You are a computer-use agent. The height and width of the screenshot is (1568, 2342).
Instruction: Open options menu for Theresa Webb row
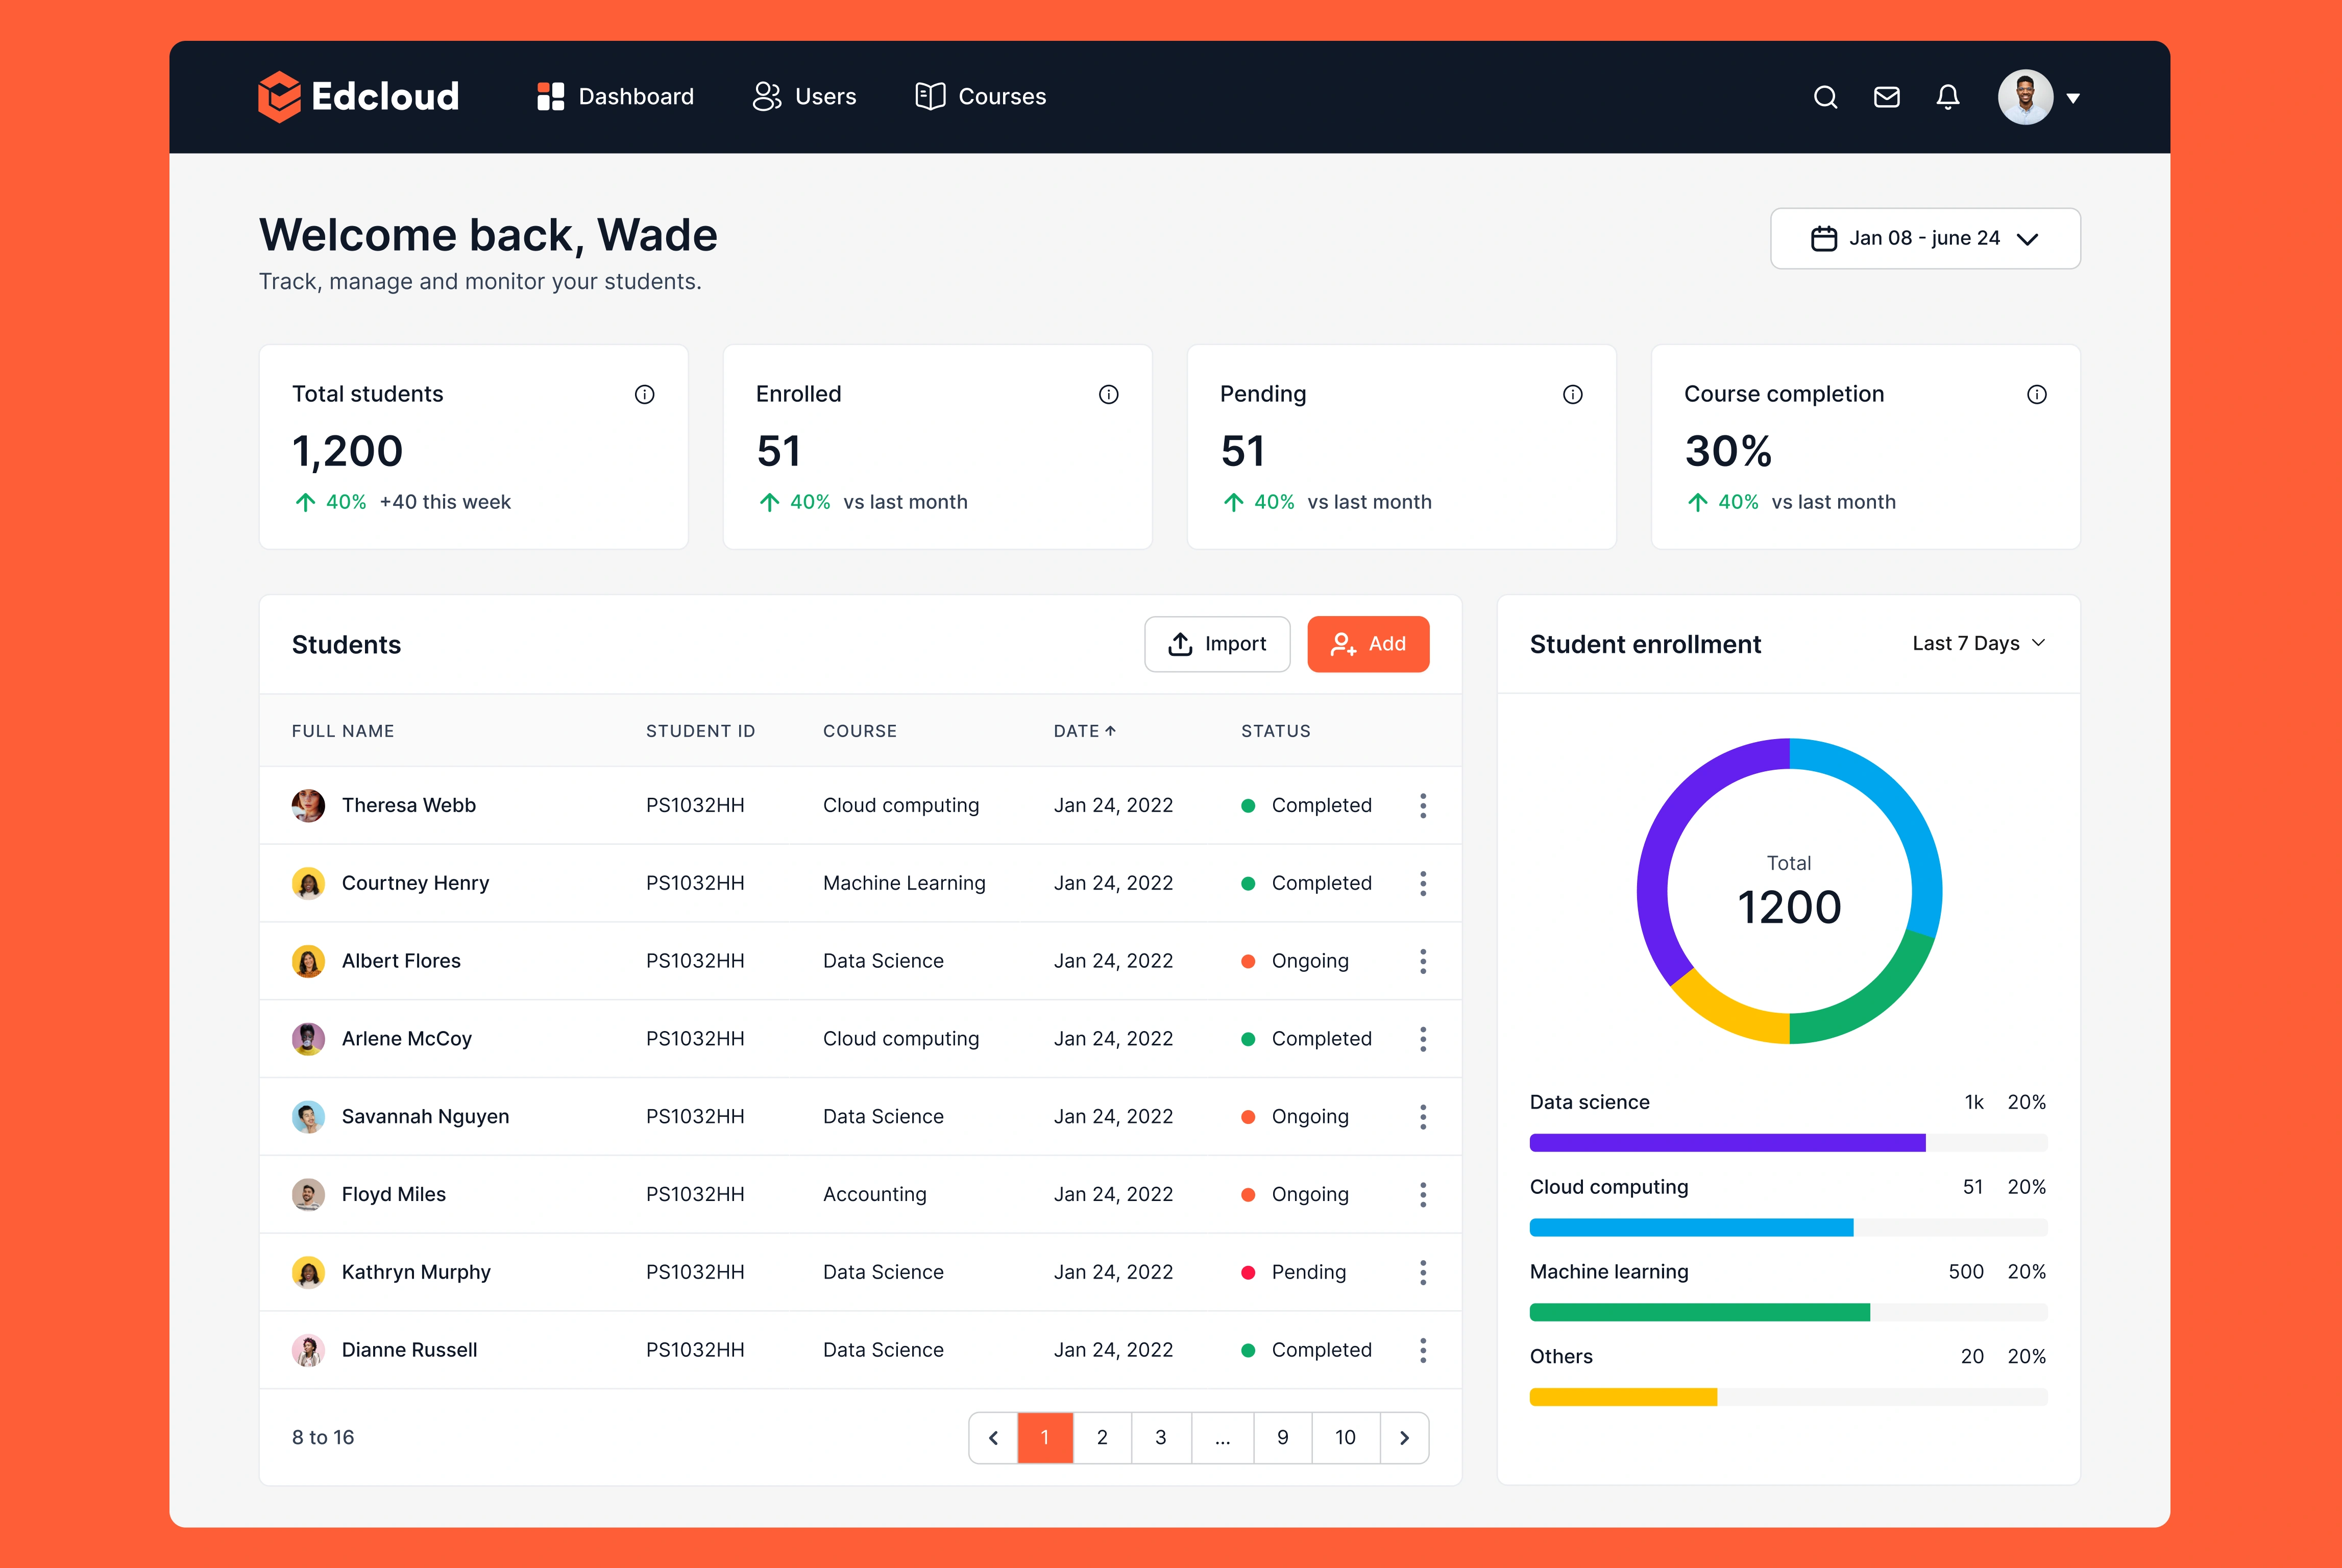coord(1422,806)
